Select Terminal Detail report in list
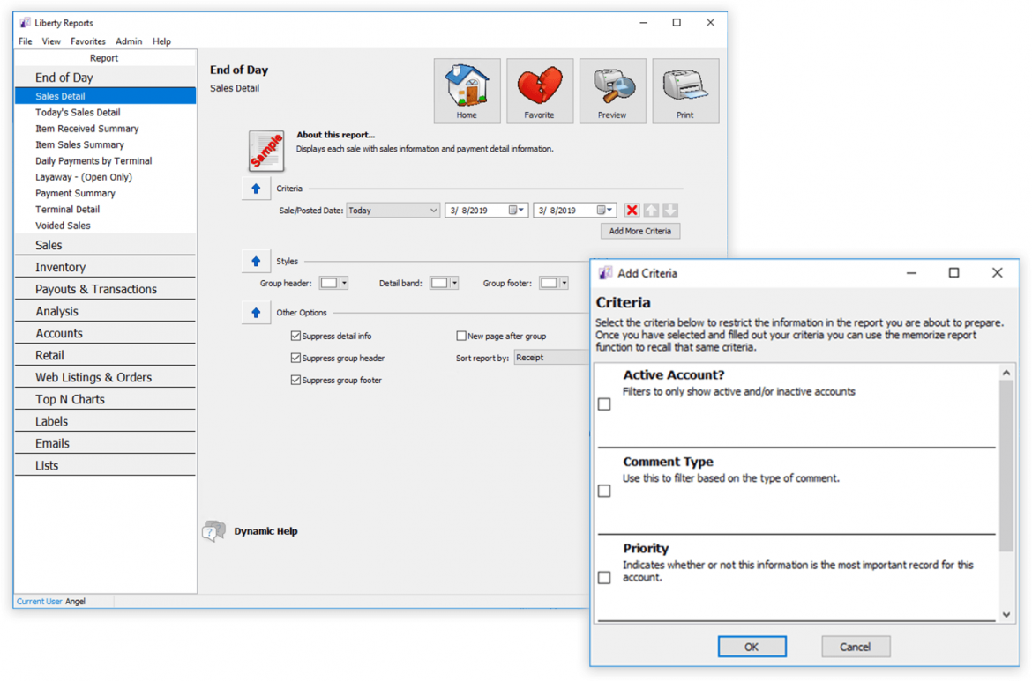 (67, 210)
